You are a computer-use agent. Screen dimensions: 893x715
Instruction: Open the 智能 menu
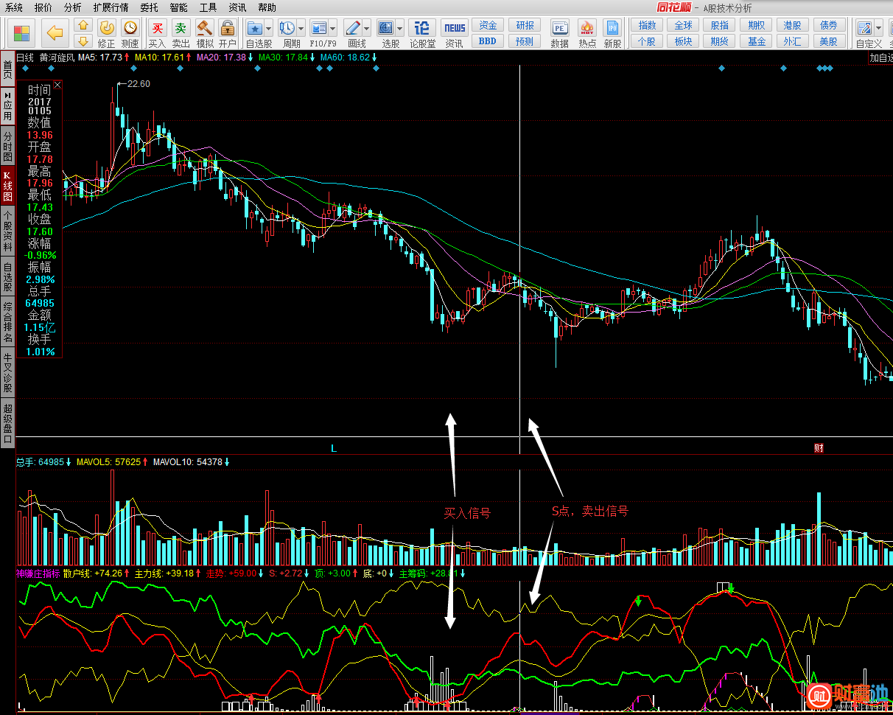(178, 7)
